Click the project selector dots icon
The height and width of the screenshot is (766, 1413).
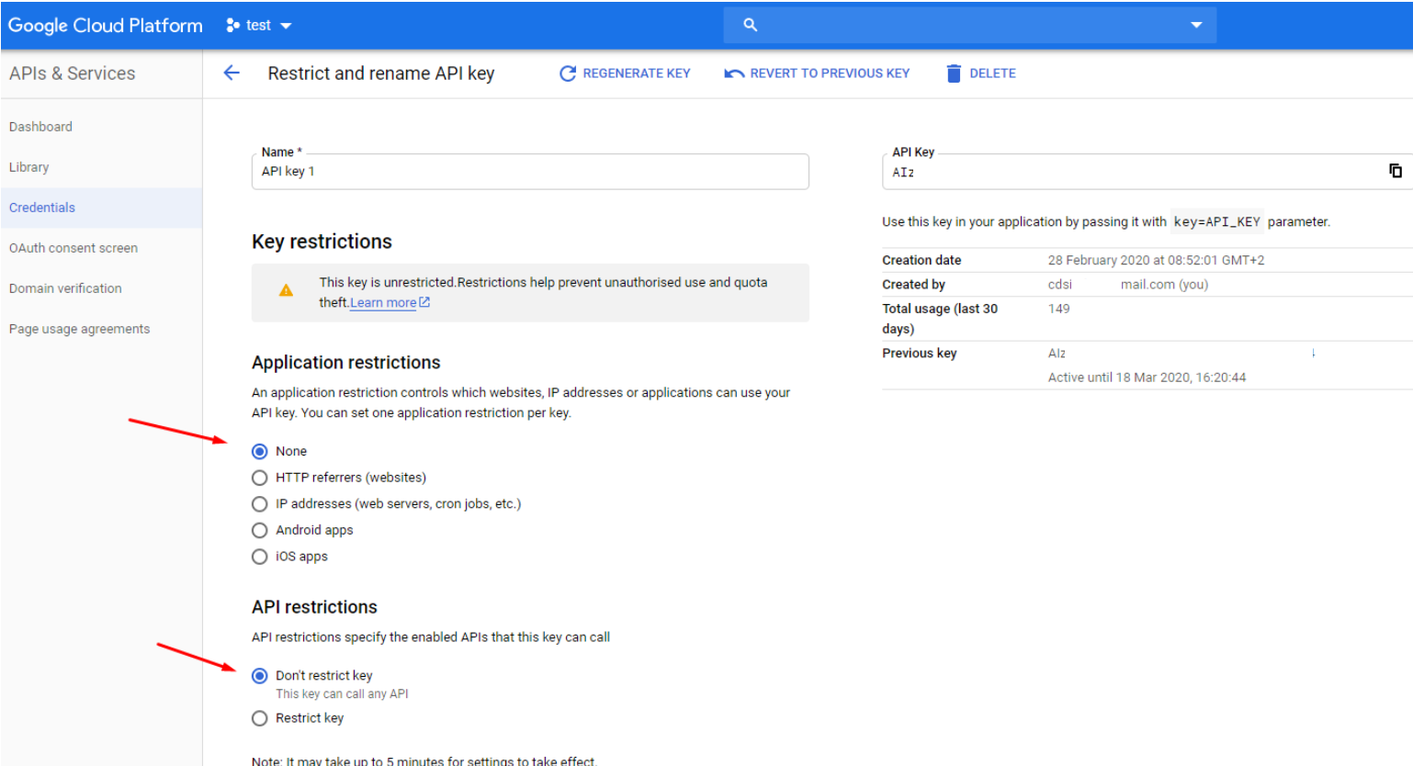(x=232, y=26)
